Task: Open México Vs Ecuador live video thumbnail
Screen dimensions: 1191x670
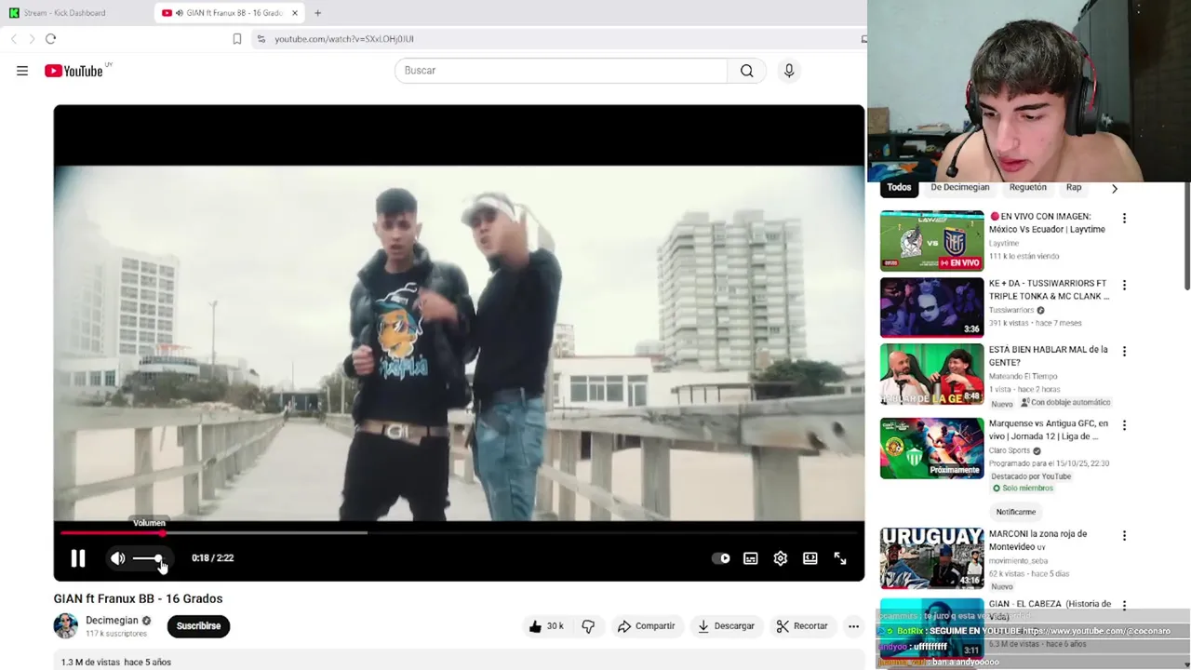Action: click(931, 240)
